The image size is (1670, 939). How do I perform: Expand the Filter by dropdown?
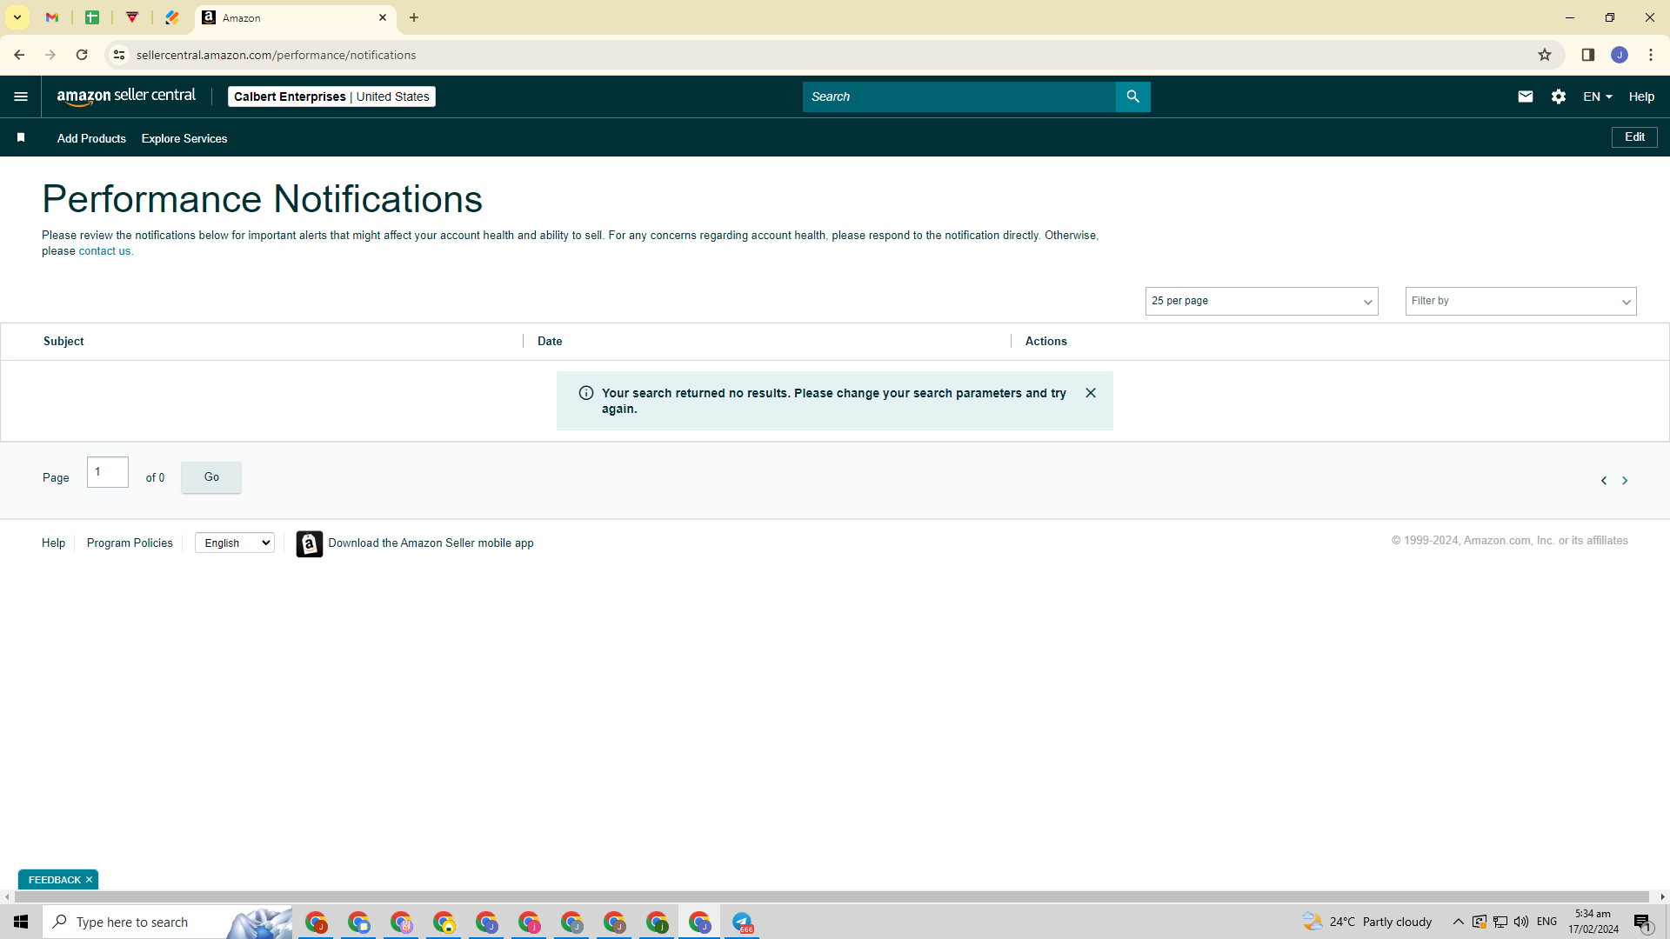tap(1520, 301)
